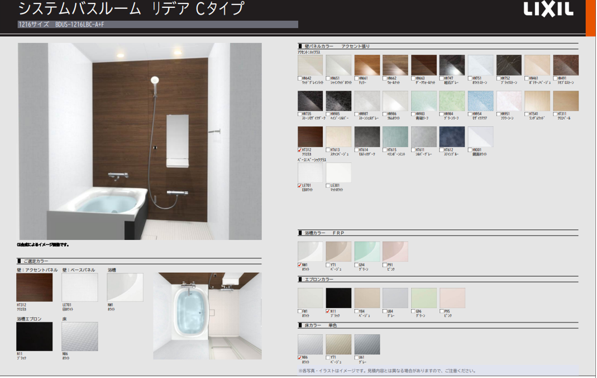597x378 pixels.
Task: Uncheck the HT312 accent panel checkbox
Action: (x=300, y=150)
